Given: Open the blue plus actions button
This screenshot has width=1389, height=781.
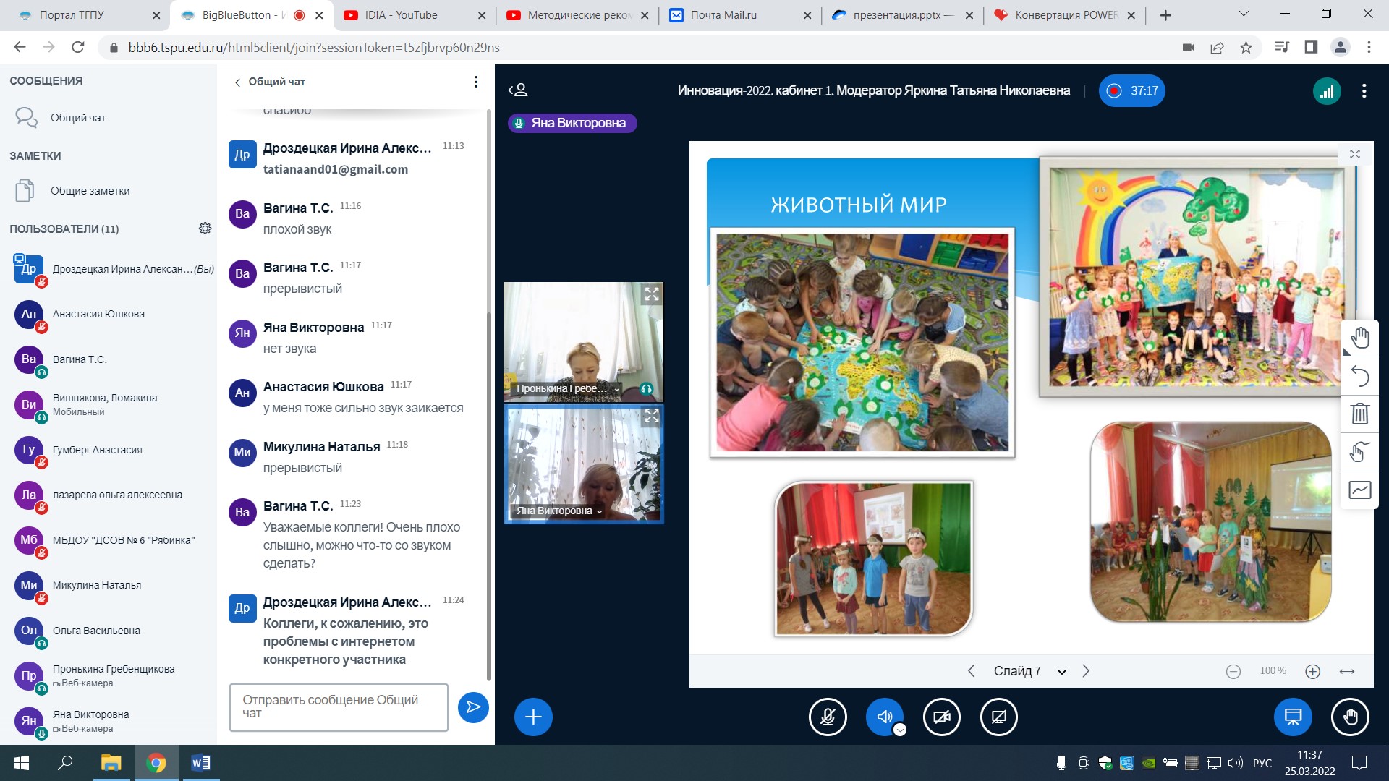Looking at the screenshot, I should click(x=533, y=717).
